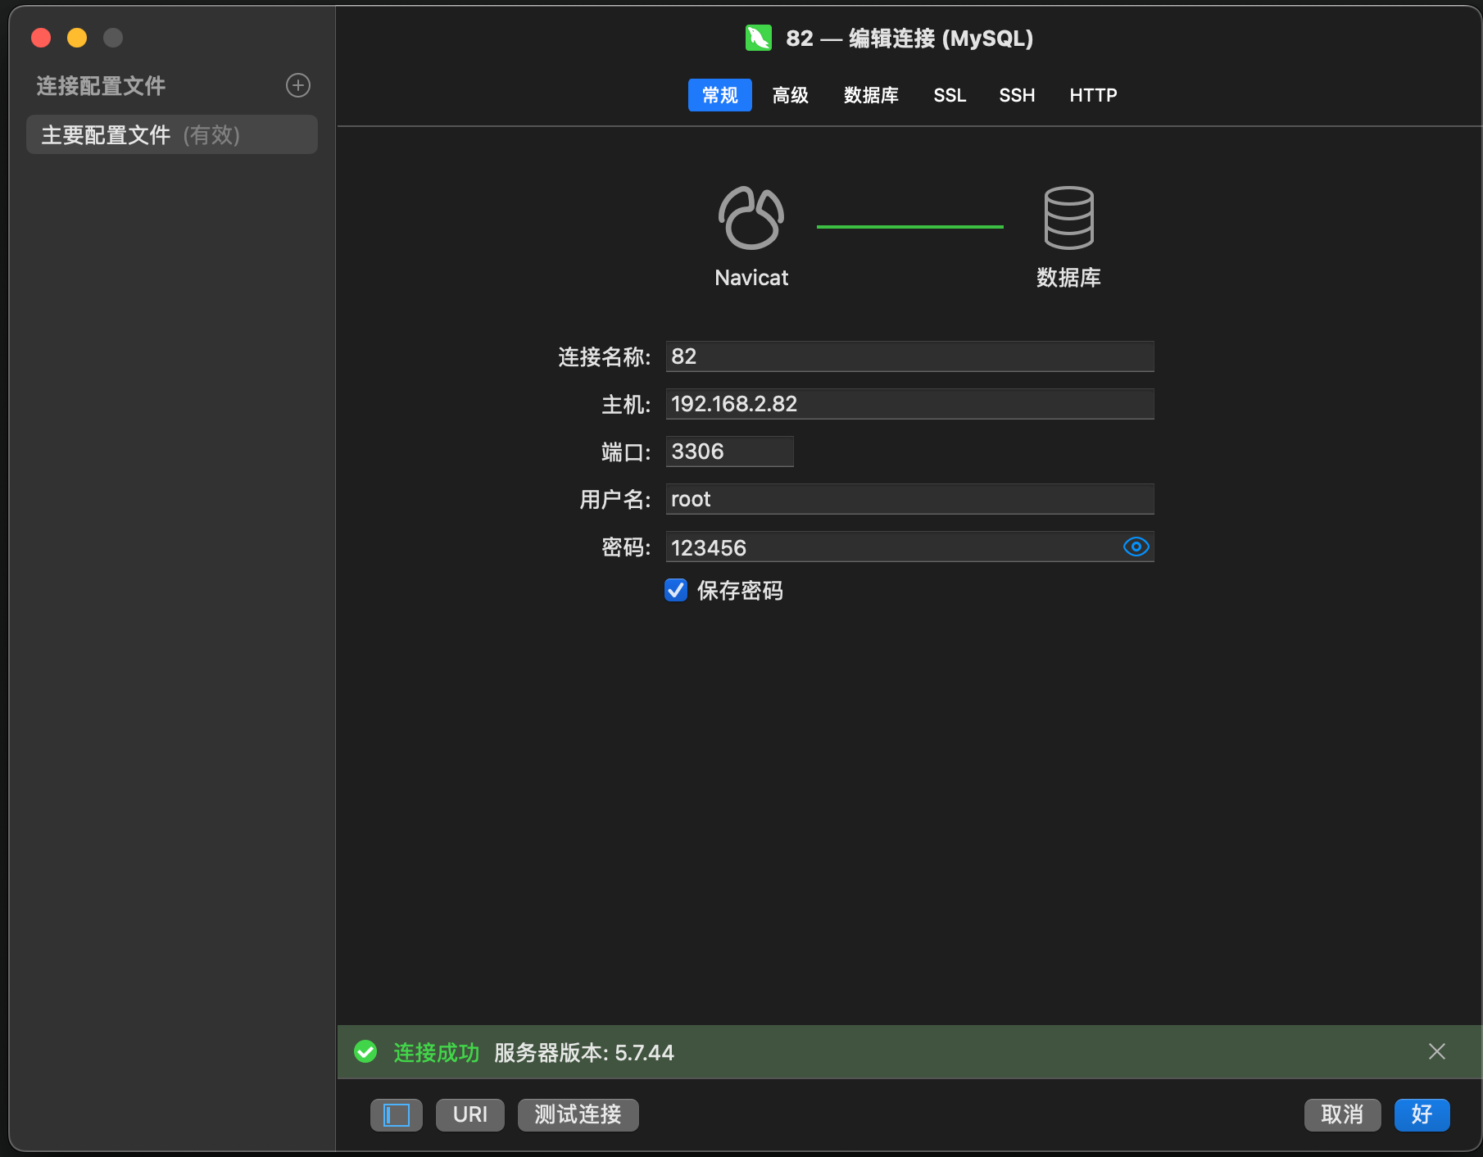The image size is (1483, 1157).
Task: Switch to the 常规 tab
Action: click(x=720, y=95)
